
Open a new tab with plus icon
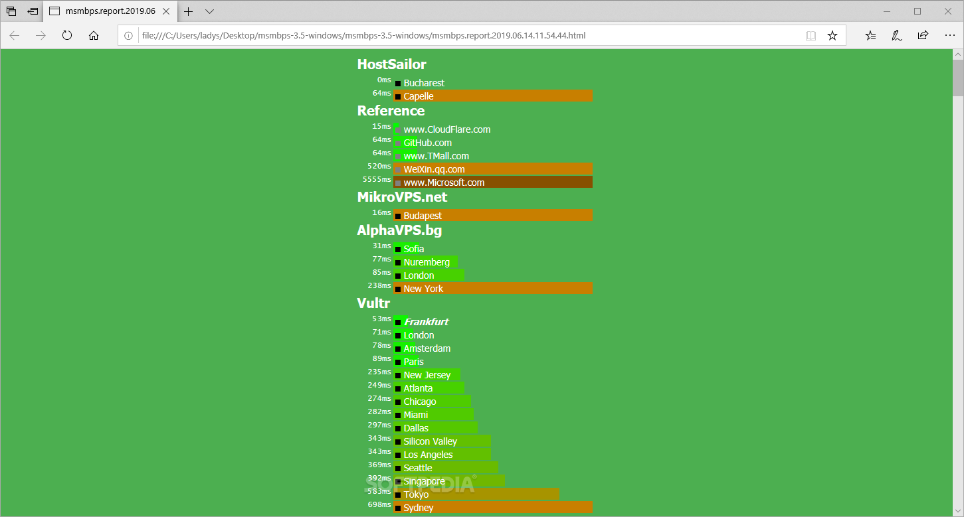[x=189, y=11]
